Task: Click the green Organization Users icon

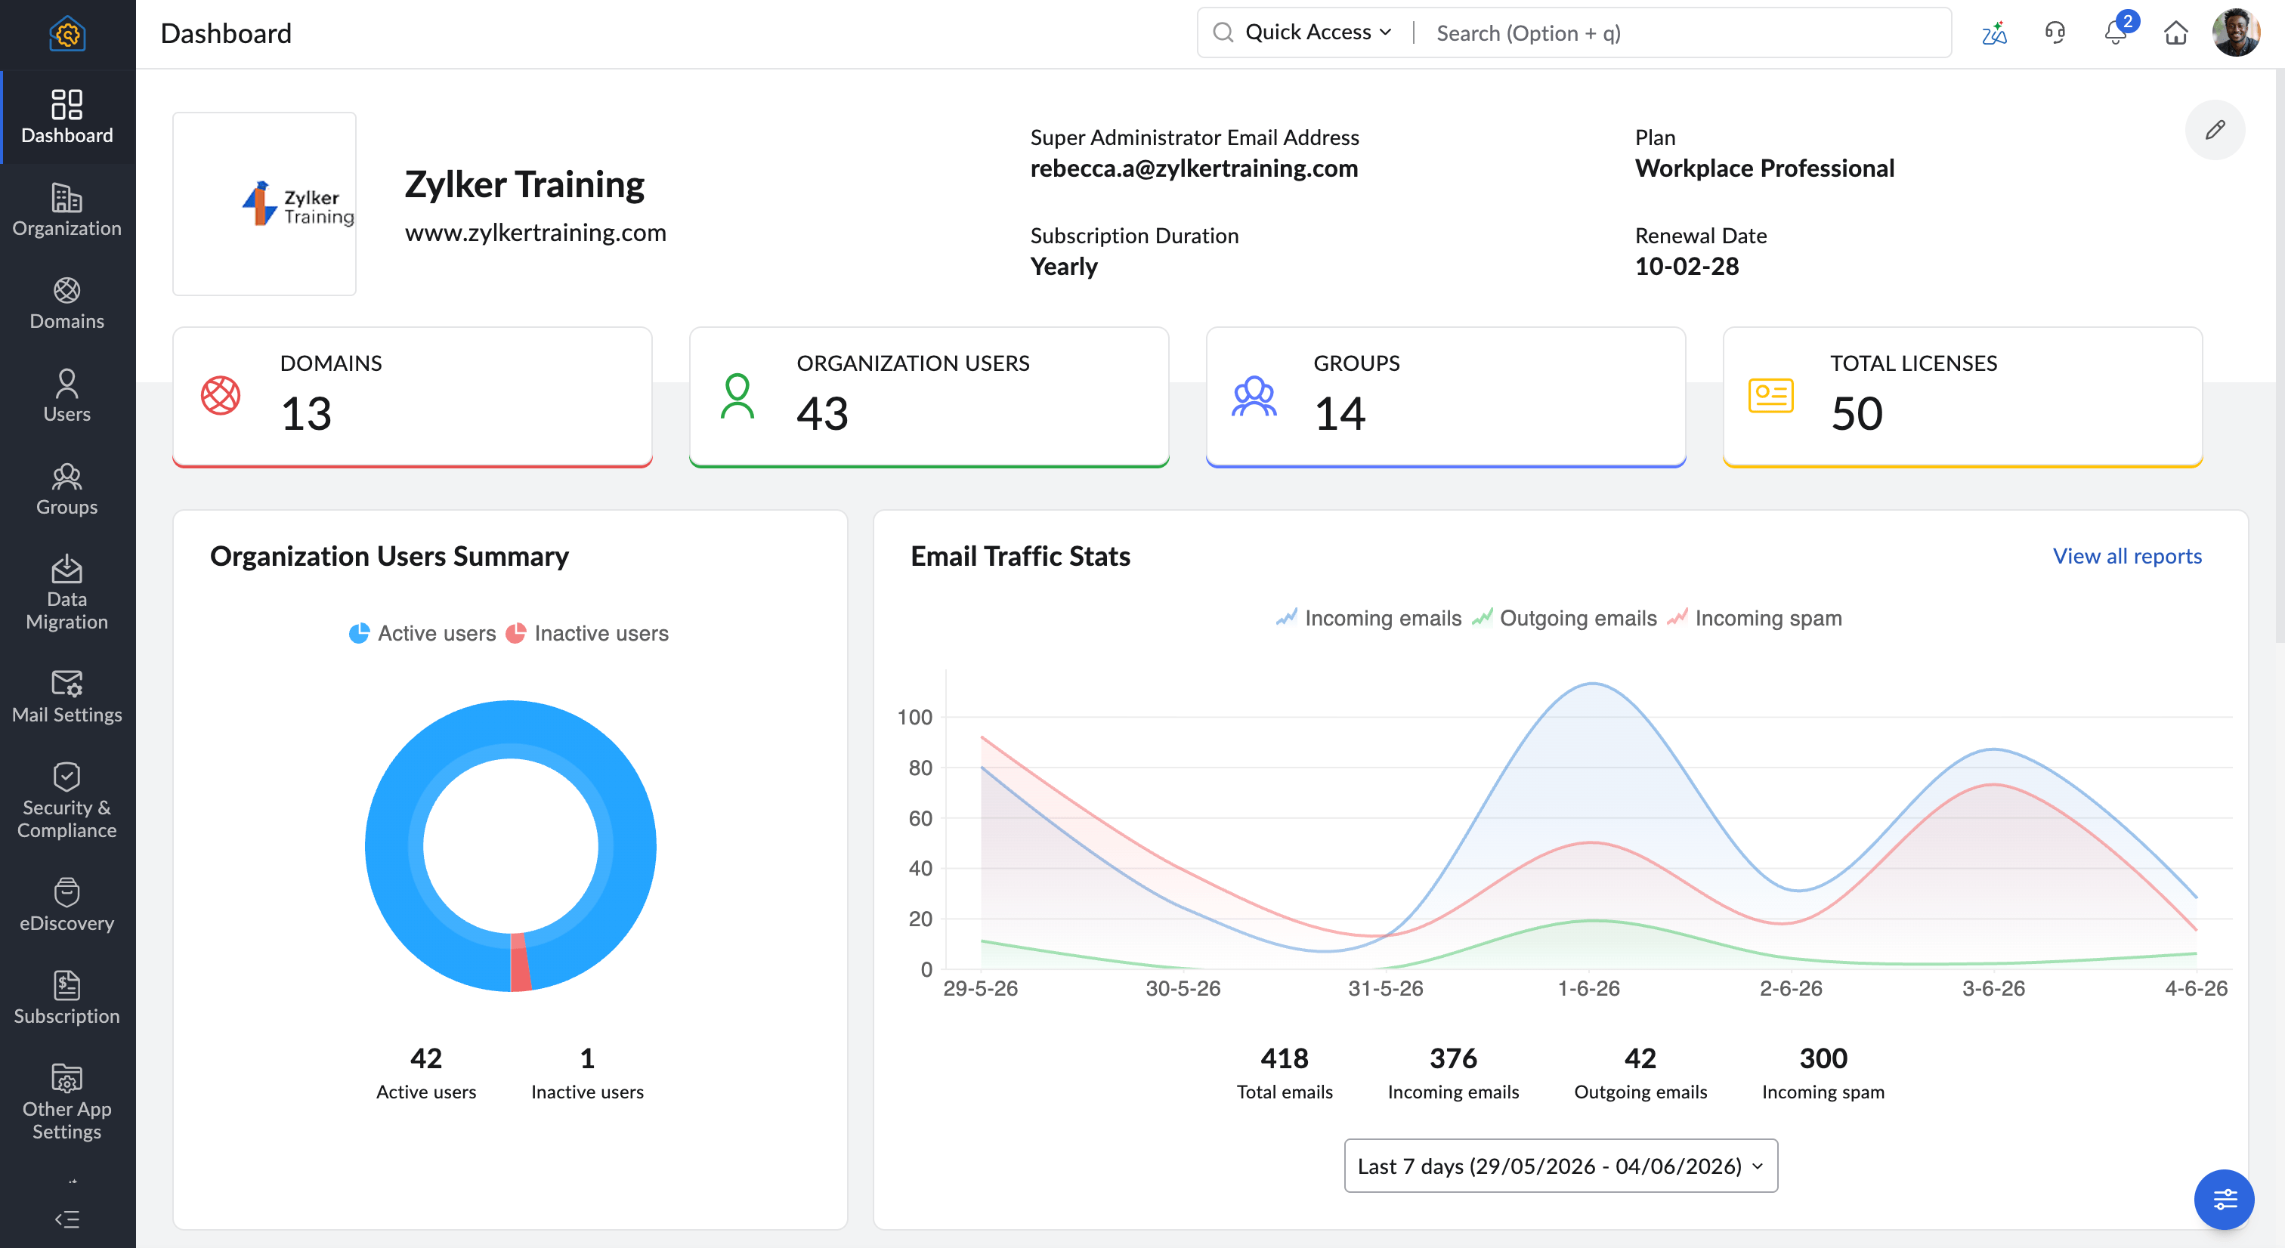Action: pyautogui.click(x=737, y=396)
